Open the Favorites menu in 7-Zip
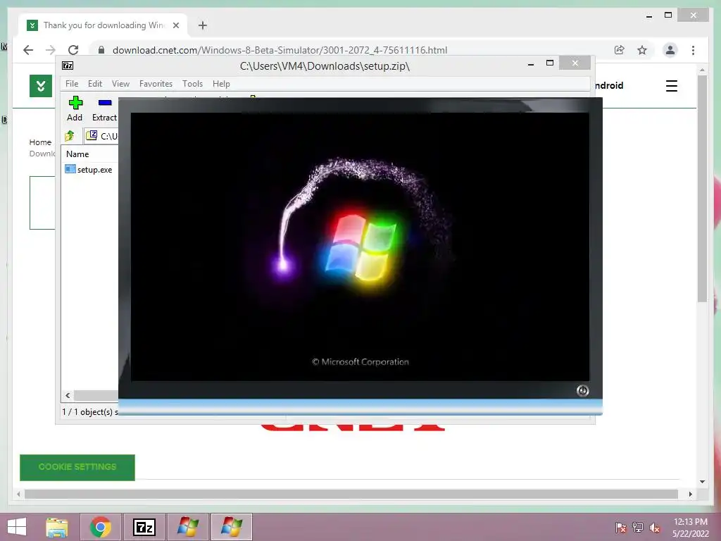 coord(156,84)
